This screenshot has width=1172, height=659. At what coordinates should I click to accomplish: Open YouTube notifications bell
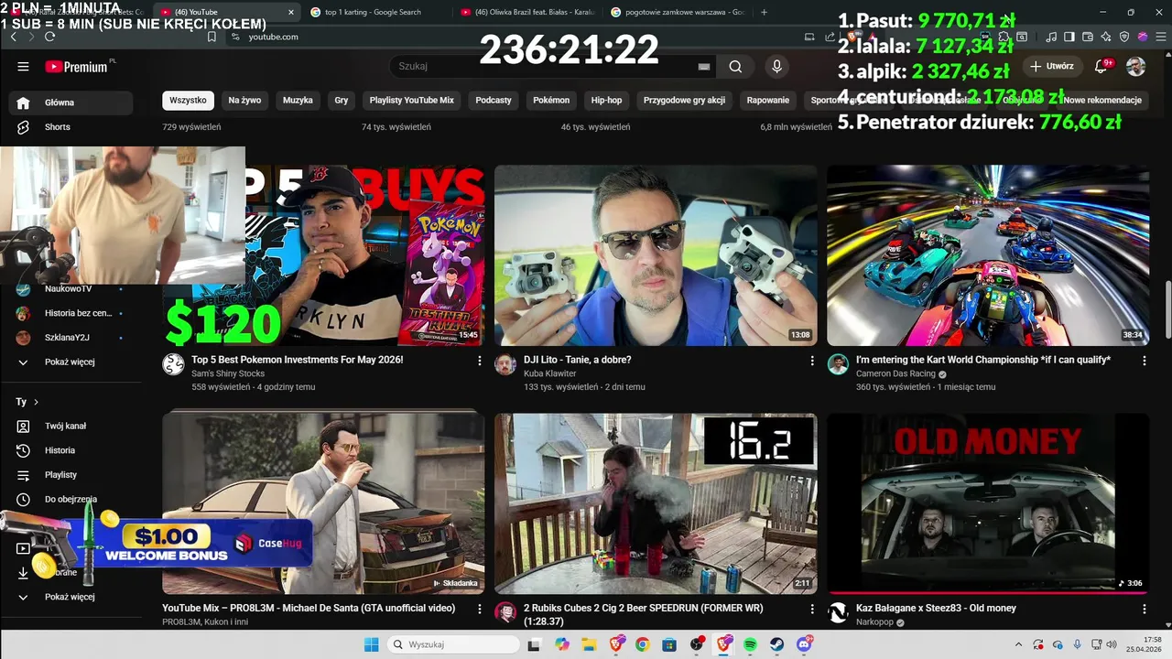point(1102,66)
